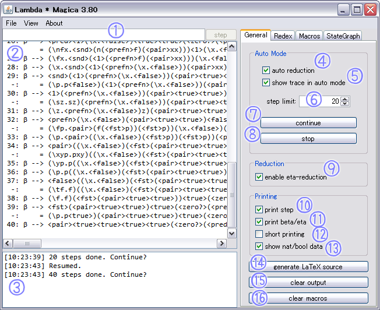Screen dimensions: 380x310
Task: Uncheck the print step option
Action: click(x=259, y=209)
